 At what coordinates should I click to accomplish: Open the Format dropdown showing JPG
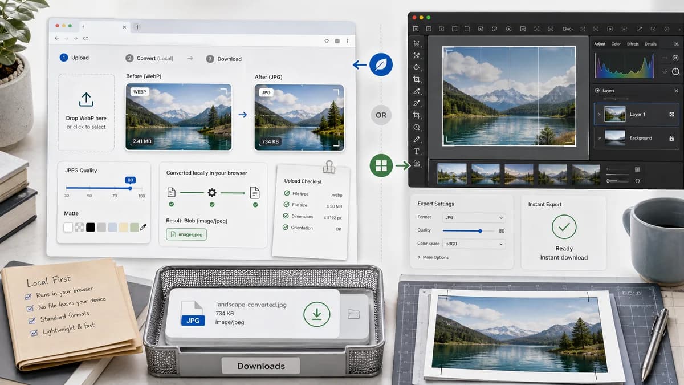[x=474, y=217]
